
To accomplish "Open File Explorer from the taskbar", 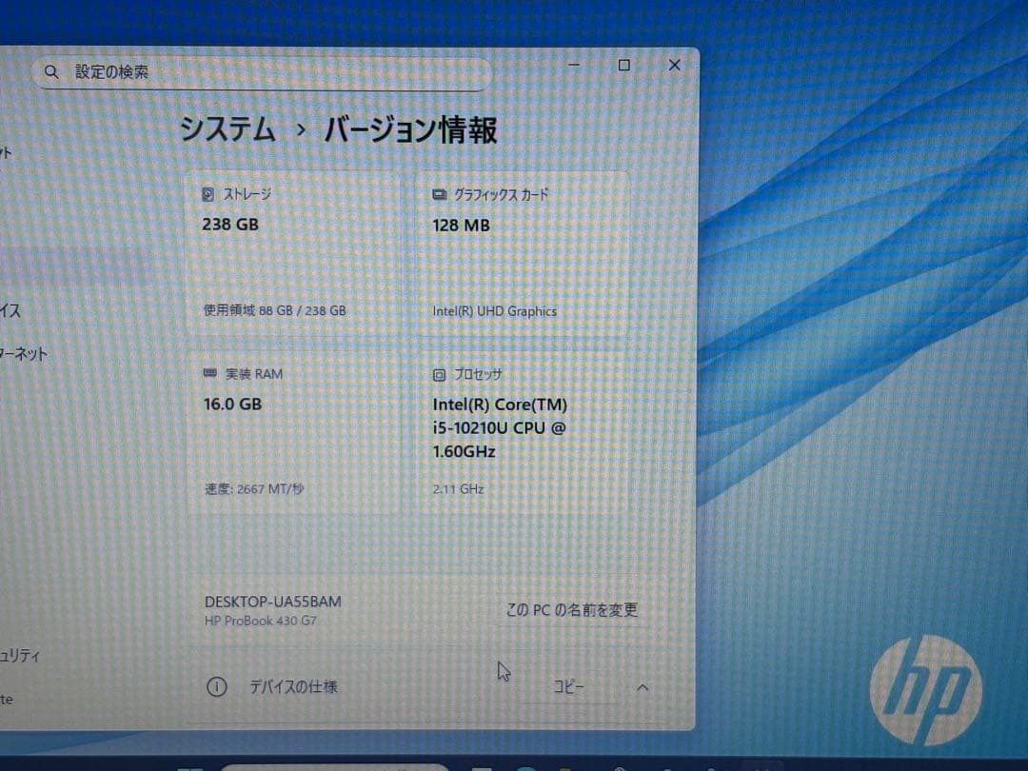I will [565, 767].
